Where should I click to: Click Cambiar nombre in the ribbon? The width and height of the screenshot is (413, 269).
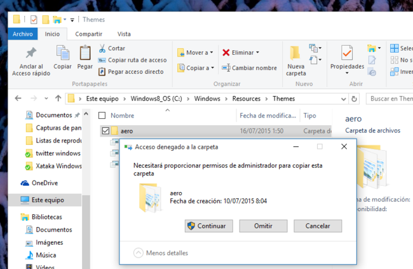(249, 68)
